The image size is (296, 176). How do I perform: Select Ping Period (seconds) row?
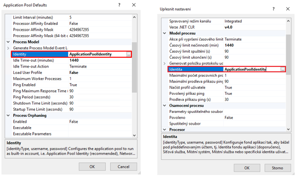click(x=72, y=97)
